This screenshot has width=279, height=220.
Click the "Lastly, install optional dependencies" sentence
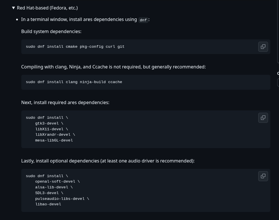pos(108,161)
